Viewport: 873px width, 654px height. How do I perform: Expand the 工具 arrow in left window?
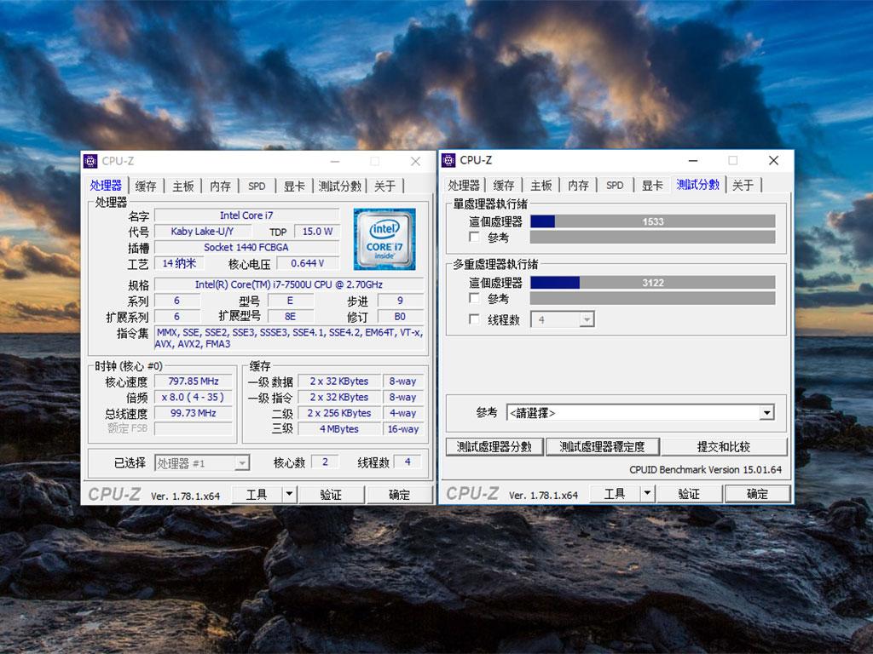pos(290,494)
